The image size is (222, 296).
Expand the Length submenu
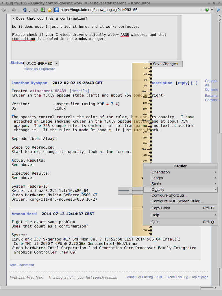pos(180,178)
